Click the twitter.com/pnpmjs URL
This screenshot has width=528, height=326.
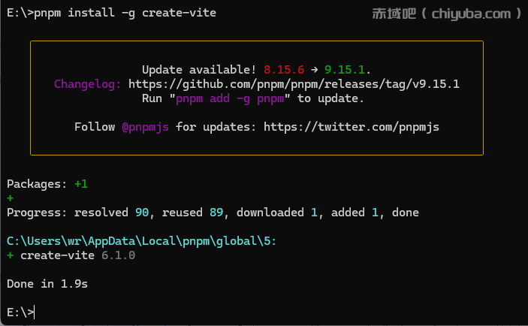351,127
